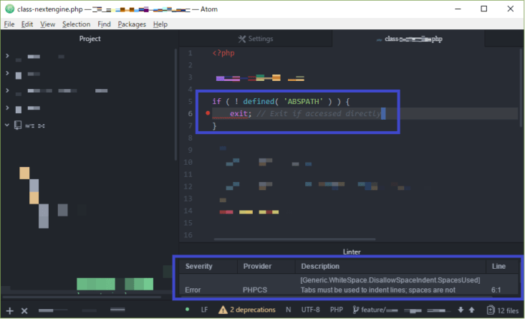Expand the first project folder chevron
The height and width of the screenshot is (319, 525).
point(7,56)
